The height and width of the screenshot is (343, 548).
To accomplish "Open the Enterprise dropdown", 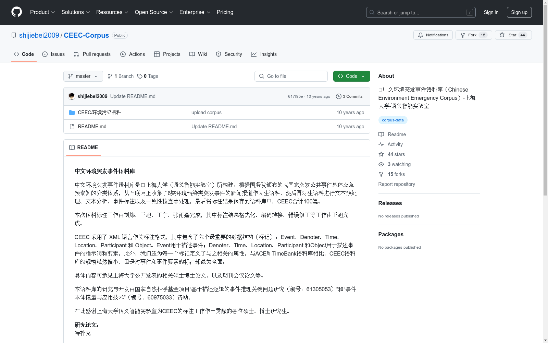I will [x=195, y=12].
